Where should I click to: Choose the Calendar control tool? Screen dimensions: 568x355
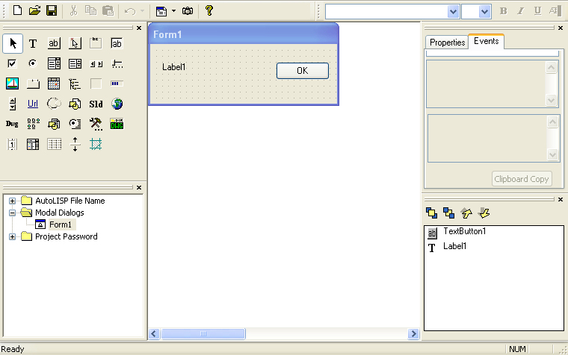(54, 84)
